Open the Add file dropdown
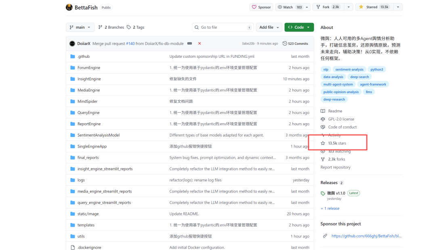 point(269,27)
